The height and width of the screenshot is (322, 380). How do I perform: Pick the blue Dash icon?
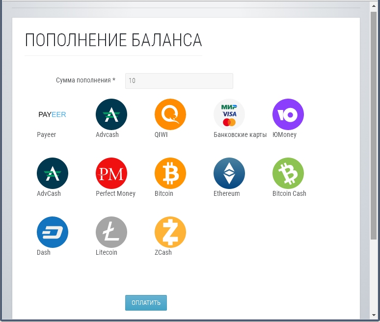(x=53, y=232)
